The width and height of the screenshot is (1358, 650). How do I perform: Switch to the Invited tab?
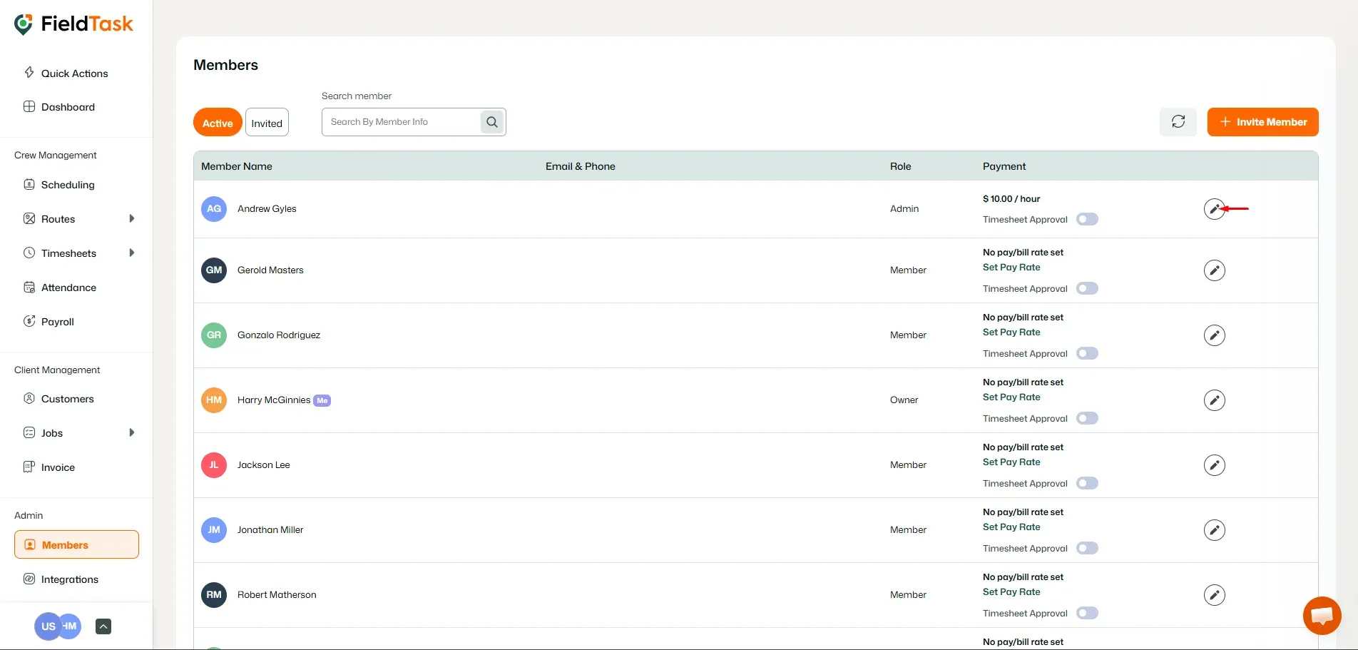[267, 121]
